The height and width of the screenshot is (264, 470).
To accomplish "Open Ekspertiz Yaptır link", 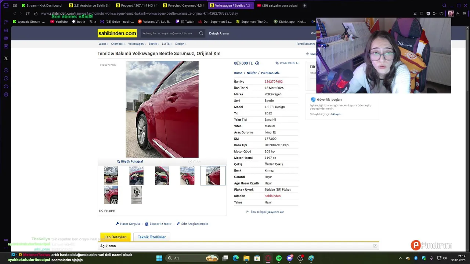I will (158, 224).
